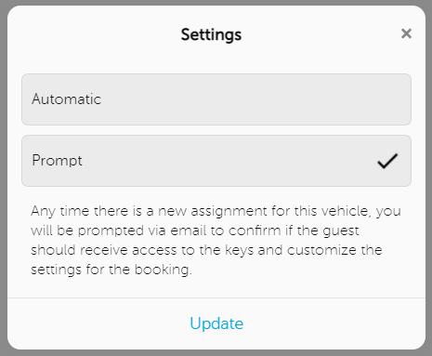Image resolution: width=432 pixels, height=356 pixels.
Task: Close the Settings dialog with the X icon
Action: pos(406,33)
